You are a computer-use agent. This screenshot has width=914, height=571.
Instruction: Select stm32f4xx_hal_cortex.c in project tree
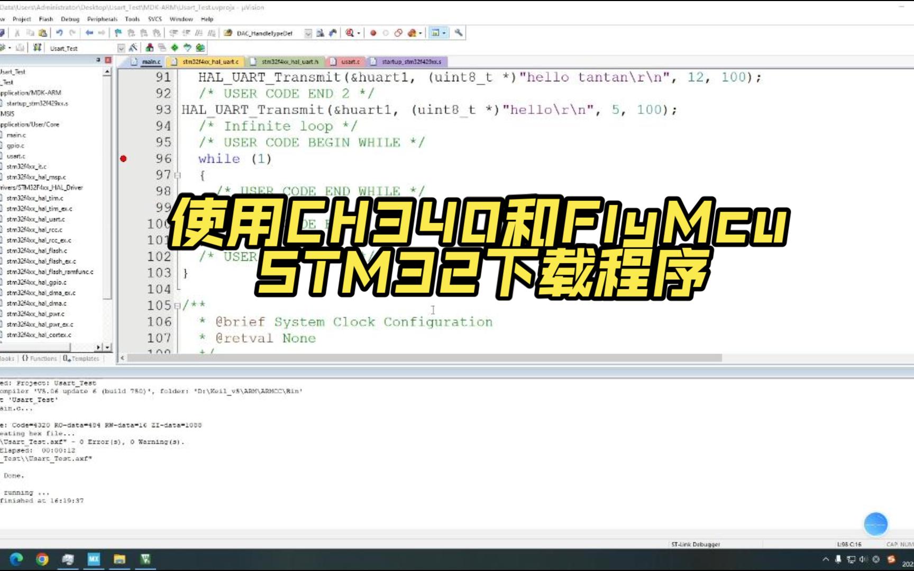point(39,335)
